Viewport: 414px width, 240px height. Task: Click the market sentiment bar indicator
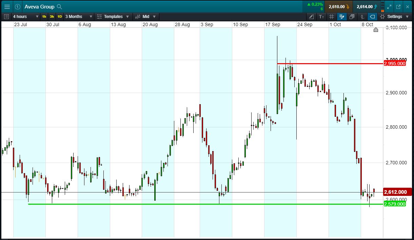383,6
